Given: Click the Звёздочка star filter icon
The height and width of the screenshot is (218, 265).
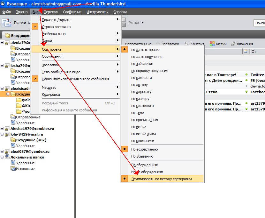Looking at the screenshot, I should 158,44.
